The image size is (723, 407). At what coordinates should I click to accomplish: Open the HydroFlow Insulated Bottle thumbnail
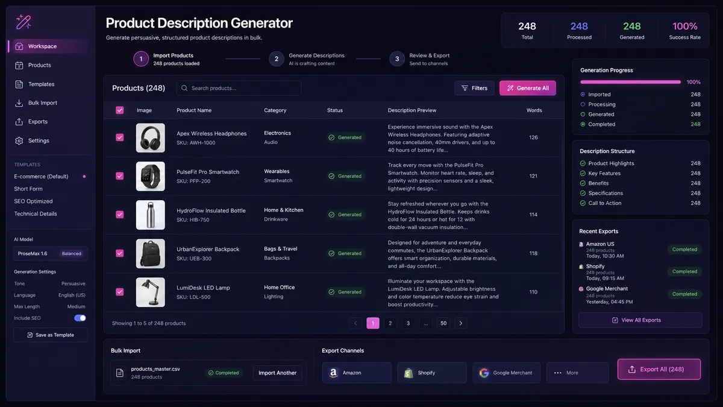point(151,215)
